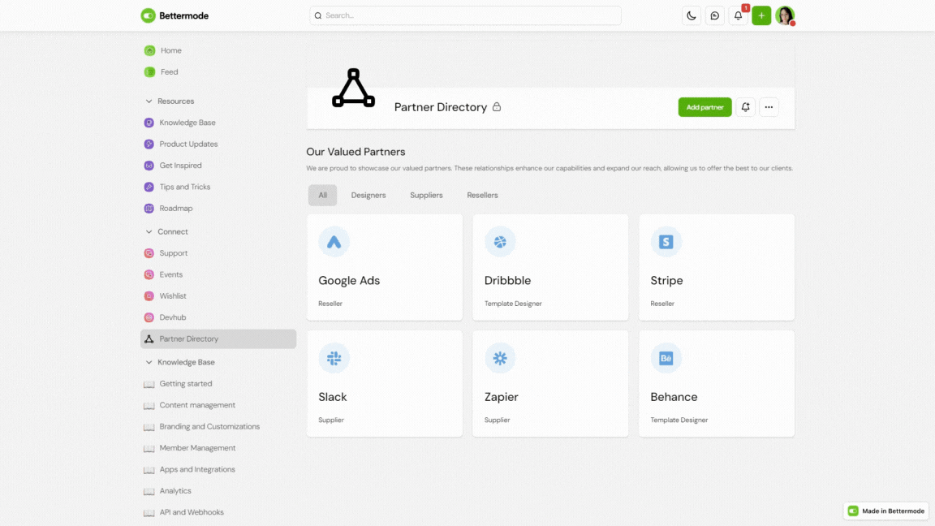Click the green plus create button

[761, 15]
